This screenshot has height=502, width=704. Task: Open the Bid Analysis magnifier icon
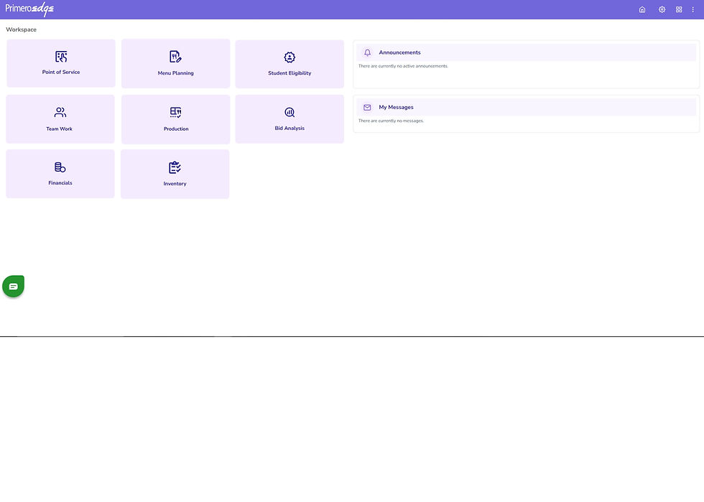tap(290, 112)
